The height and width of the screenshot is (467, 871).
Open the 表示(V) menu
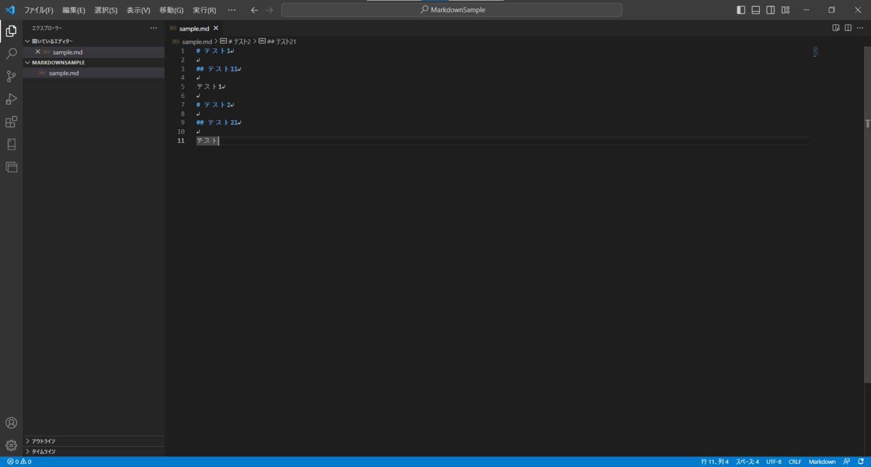click(138, 10)
